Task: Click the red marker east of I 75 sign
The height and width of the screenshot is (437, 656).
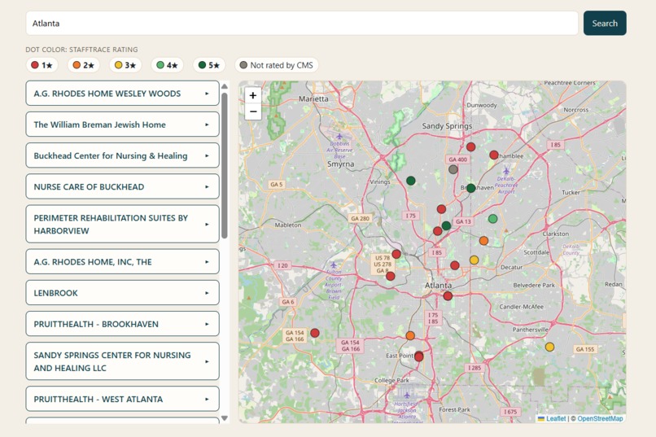Action: tap(441, 209)
